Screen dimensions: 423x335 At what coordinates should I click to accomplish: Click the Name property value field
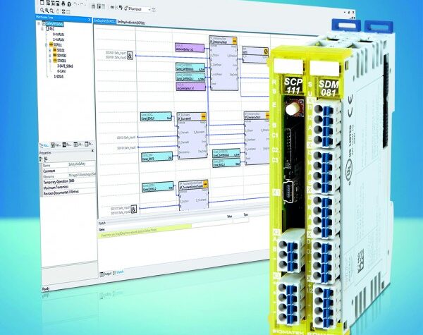[82, 164]
